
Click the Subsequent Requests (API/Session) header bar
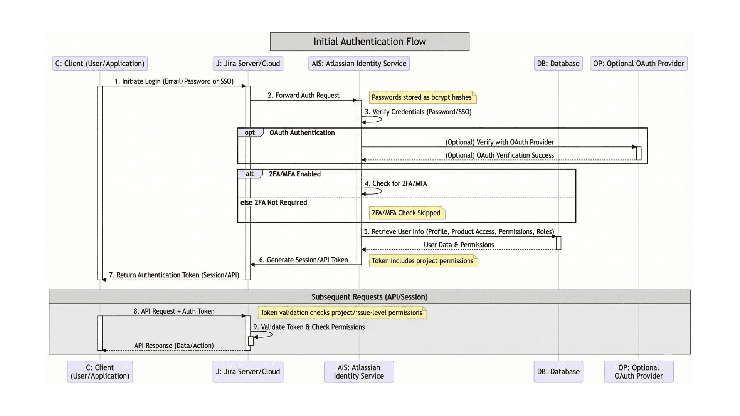coord(370,297)
